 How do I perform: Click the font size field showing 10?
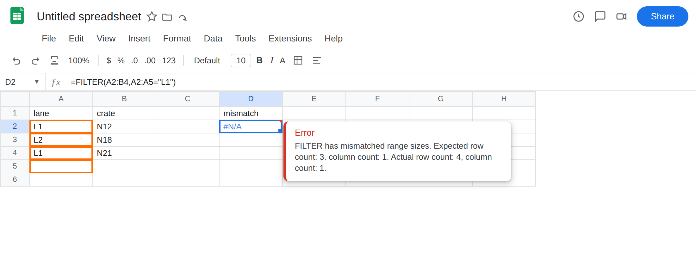click(x=241, y=60)
